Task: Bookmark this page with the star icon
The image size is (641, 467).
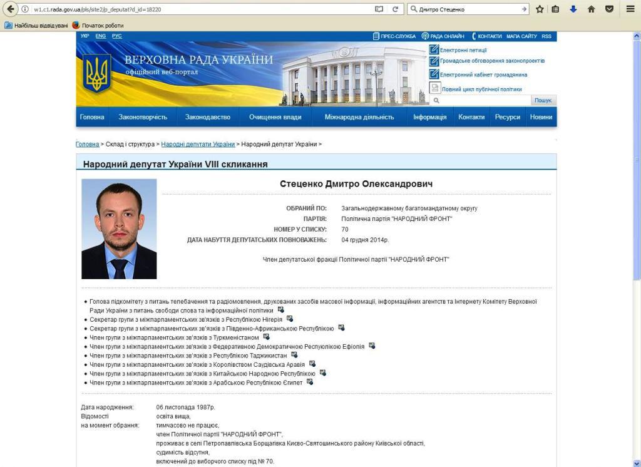Action: (x=540, y=9)
